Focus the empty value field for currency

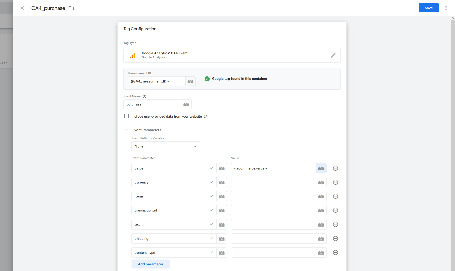[x=273, y=182]
